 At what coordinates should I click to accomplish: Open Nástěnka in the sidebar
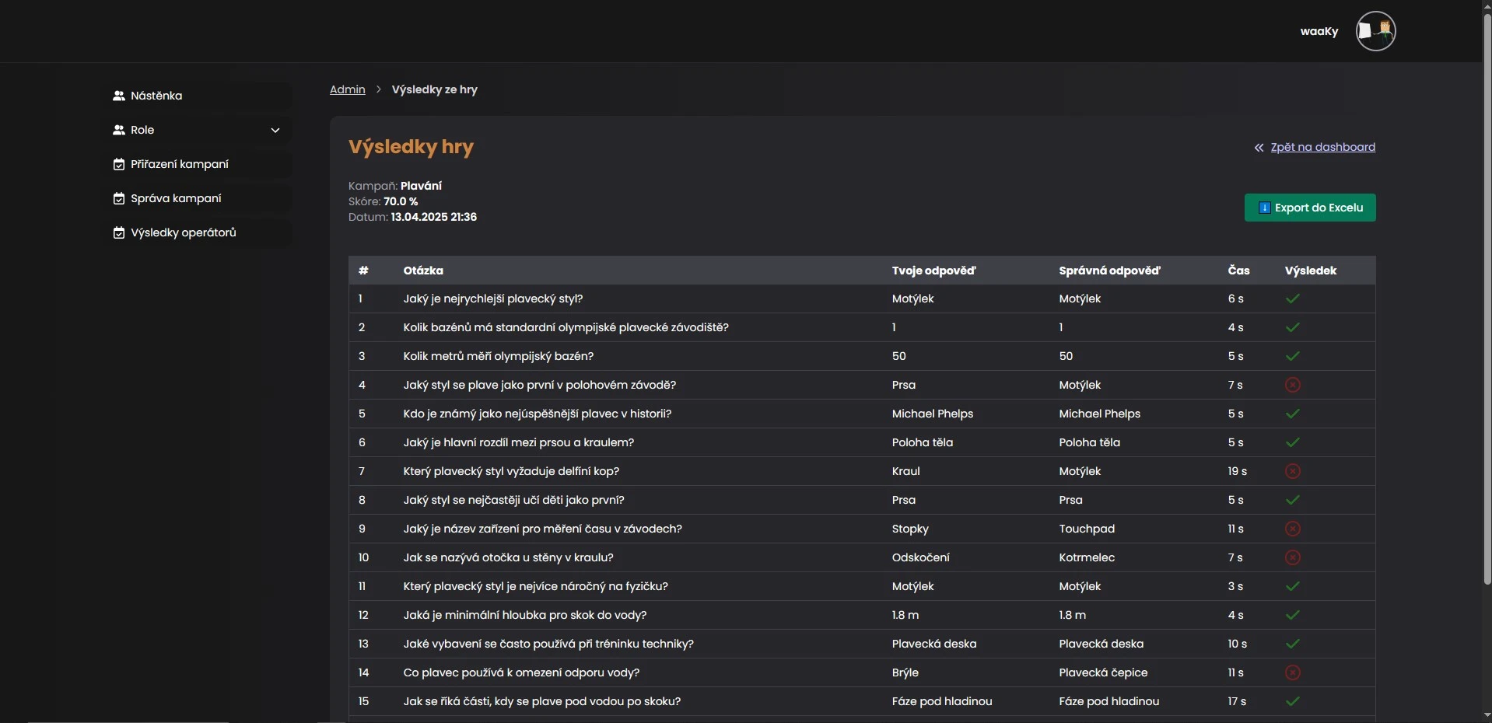coord(198,96)
